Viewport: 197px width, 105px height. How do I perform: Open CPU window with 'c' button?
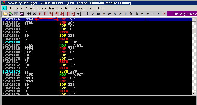point(120,14)
